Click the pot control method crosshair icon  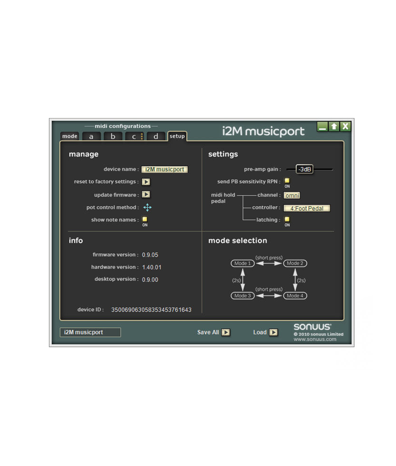147,207
